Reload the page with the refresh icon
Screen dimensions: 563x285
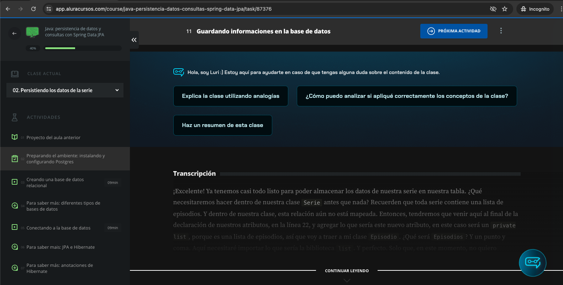click(x=33, y=9)
